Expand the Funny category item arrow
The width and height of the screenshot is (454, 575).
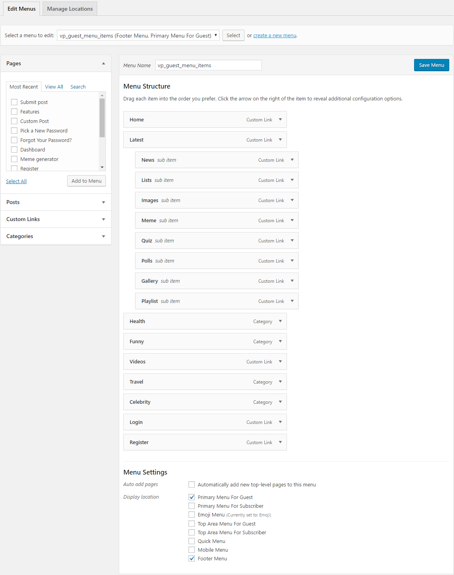[280, 341]
